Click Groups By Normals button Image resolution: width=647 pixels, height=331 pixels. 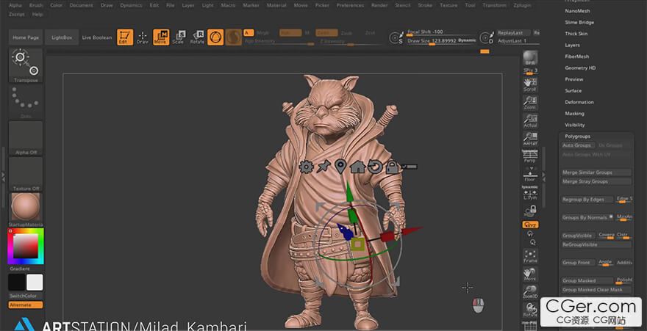point(587,217)
